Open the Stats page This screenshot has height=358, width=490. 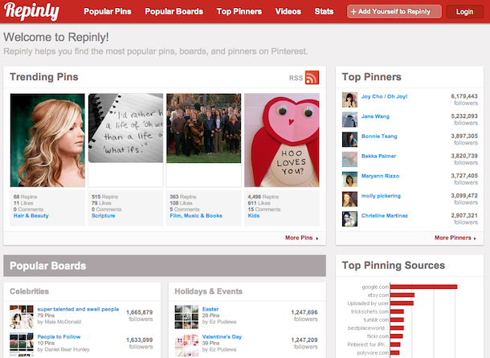tap(324, 11)
